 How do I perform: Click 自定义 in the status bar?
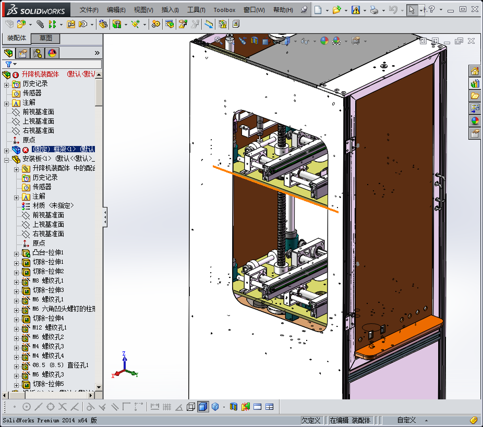(x=406, y=420)
